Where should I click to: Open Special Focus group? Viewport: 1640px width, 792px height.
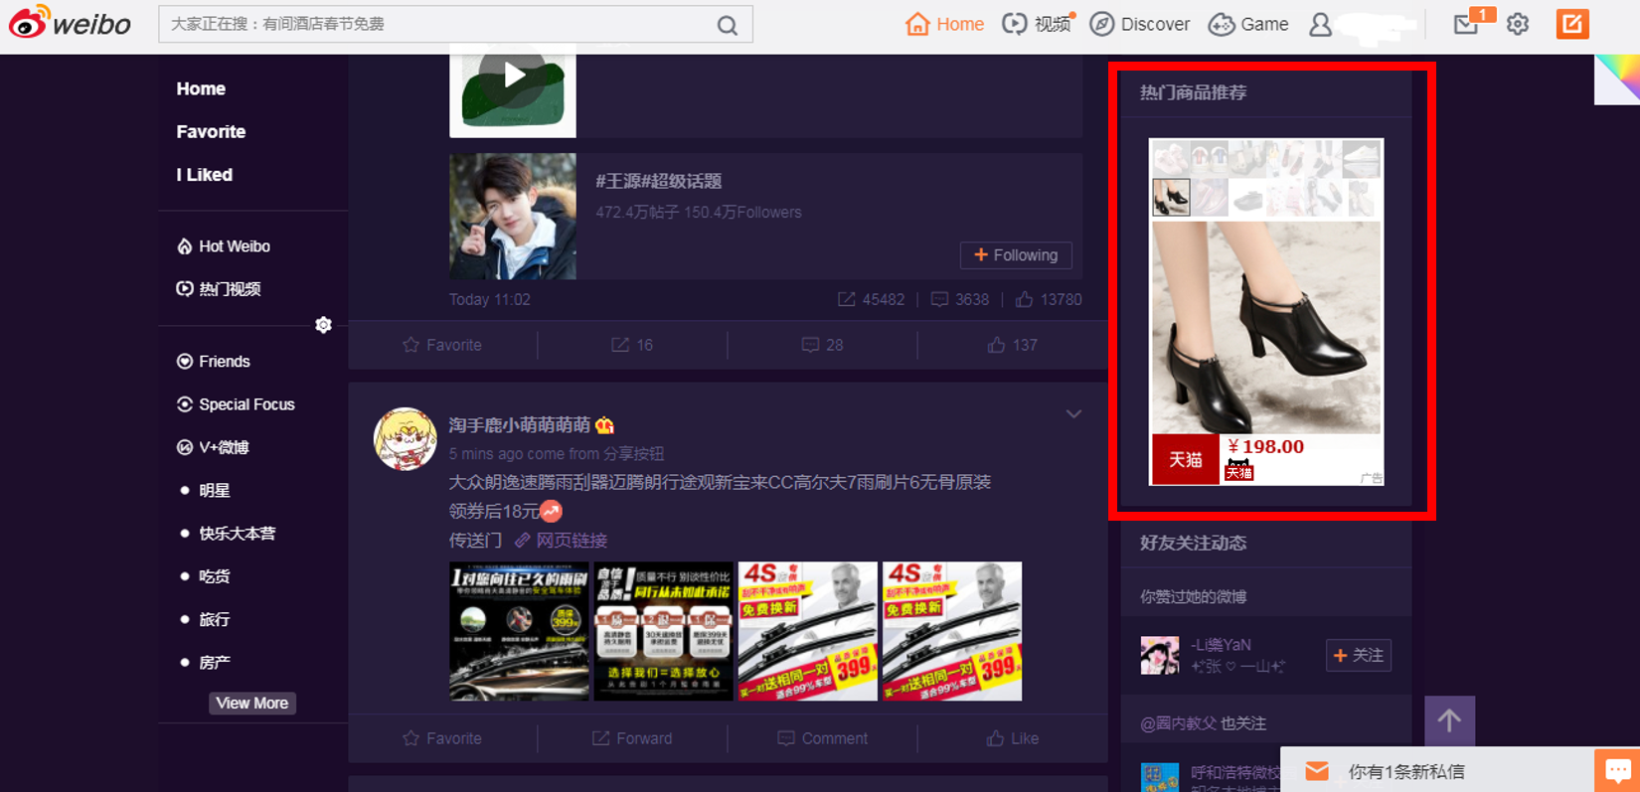tap(236, 404)
